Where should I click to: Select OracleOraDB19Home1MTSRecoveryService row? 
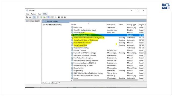[107, 38]
